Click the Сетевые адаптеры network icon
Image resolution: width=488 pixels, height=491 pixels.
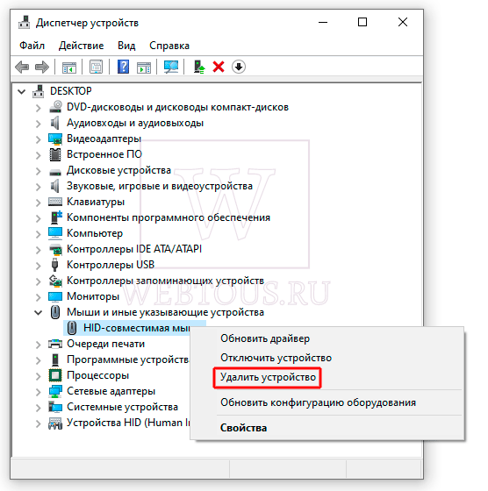pos(55,391)
